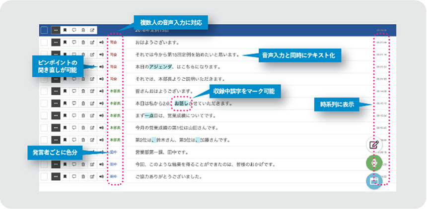Click the edit icon of the ご協力ありがとうございました。 row
427x209 pixels.
pos(92,176)
